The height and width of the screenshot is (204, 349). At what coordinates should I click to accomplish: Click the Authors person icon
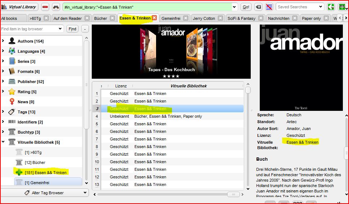[x=12, y=41]
